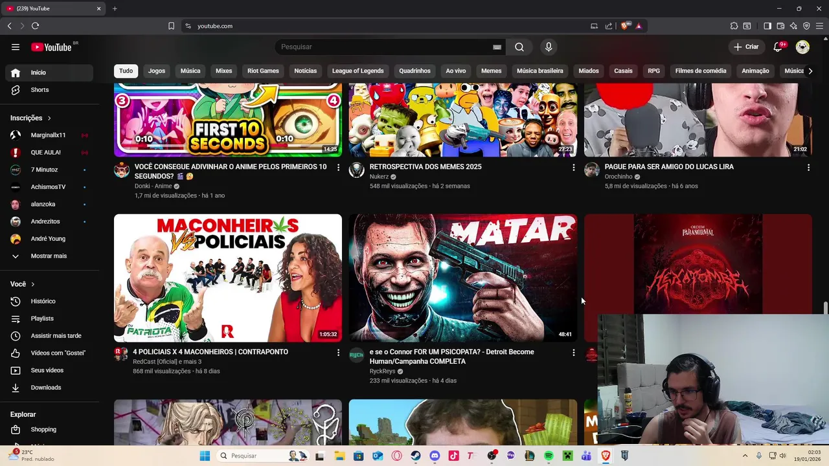
Task: Open Seus vídeos in sidebar
Action: (x=47, y=370)
